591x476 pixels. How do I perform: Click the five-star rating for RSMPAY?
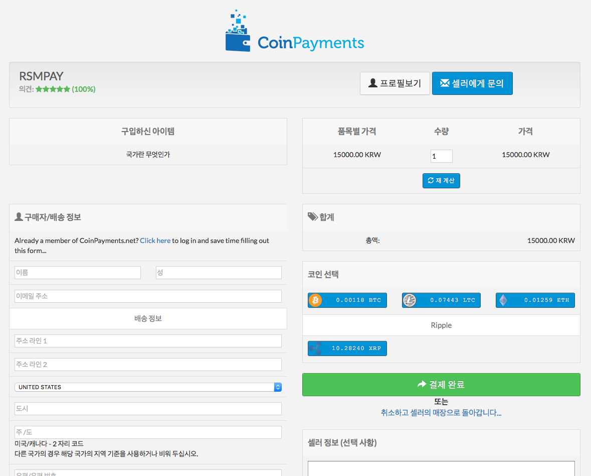(53, 89)
